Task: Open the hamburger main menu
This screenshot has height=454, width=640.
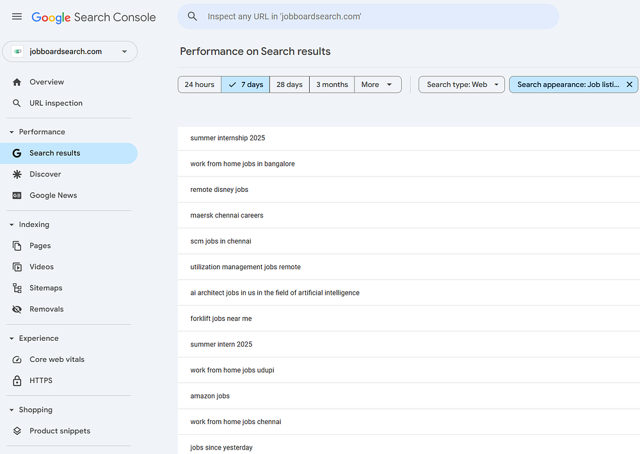Action: [x=17, y=17]
